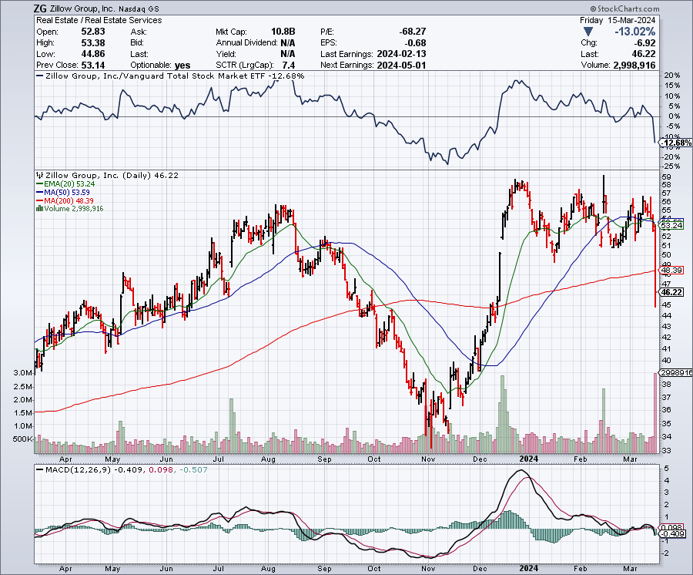Click the 2998916 volume axis tag
This screenshot has width=693, height=575.
(x=676, y=373)
